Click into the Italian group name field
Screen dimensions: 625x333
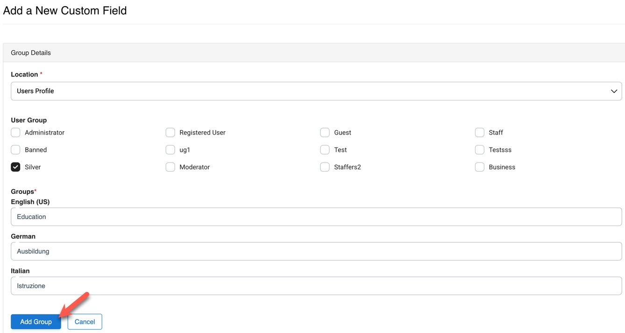tap(316, 286)
